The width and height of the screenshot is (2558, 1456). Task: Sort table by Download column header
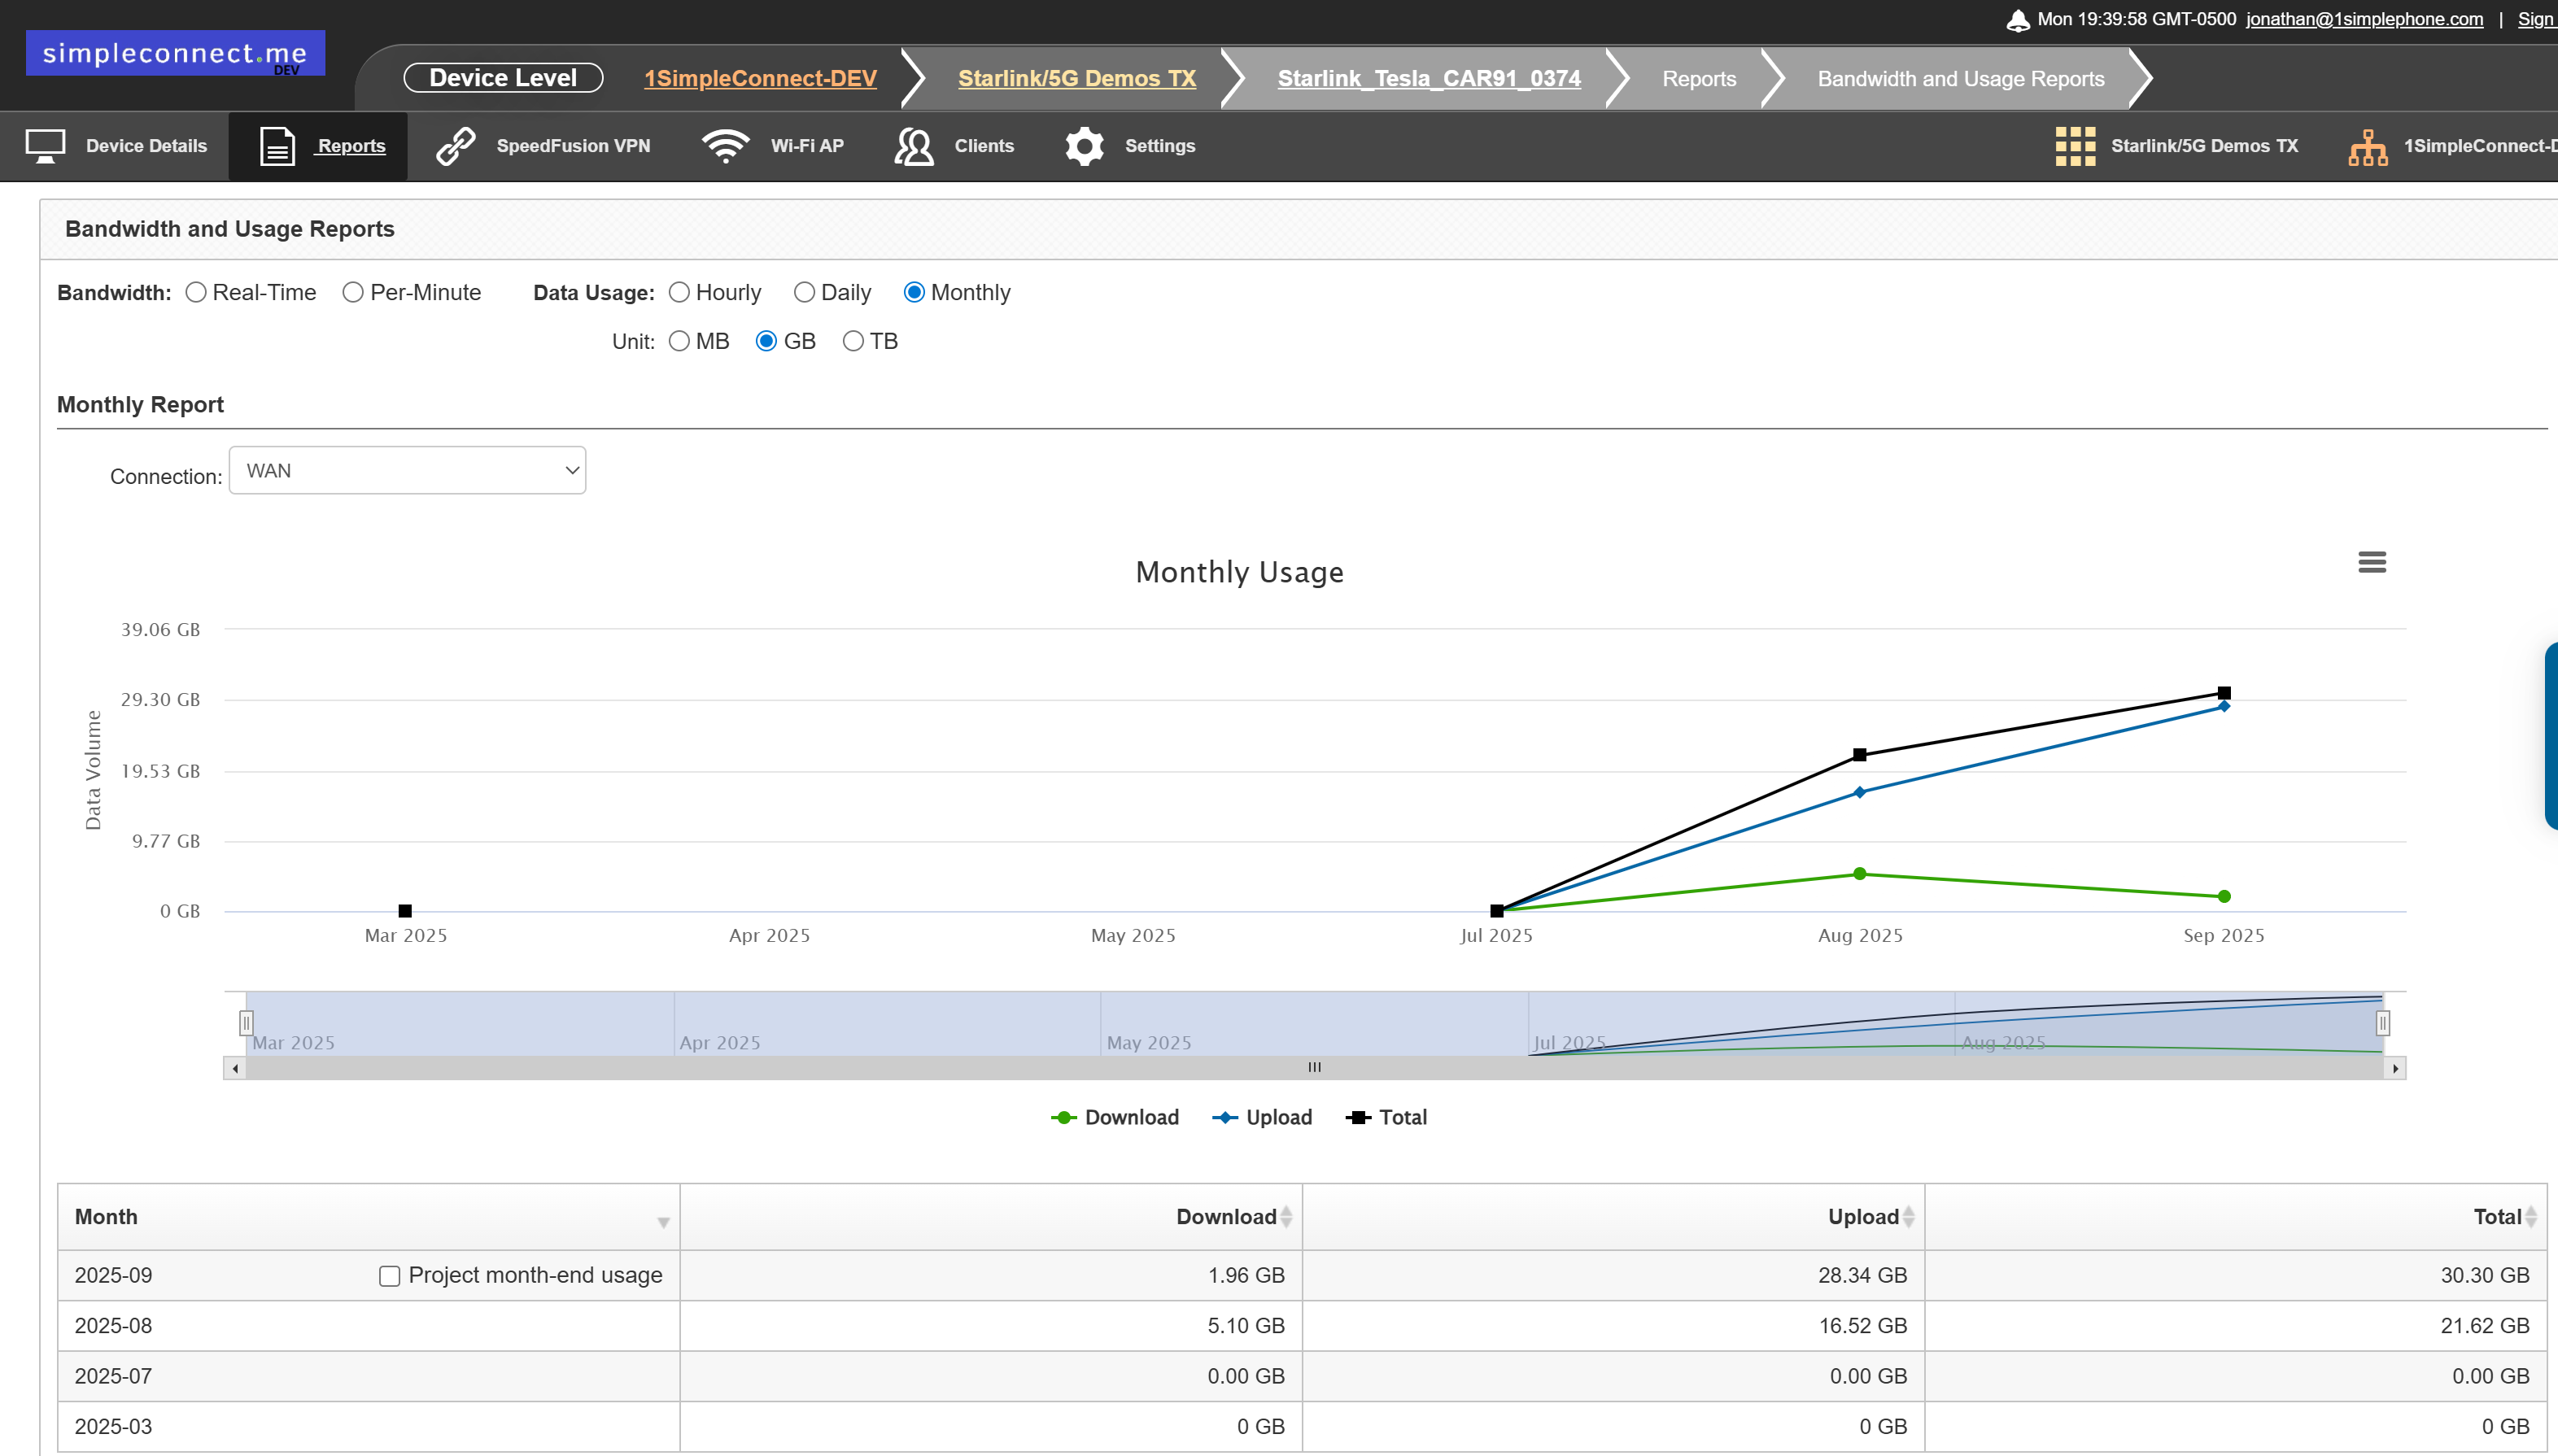[x=991, y=1217]
